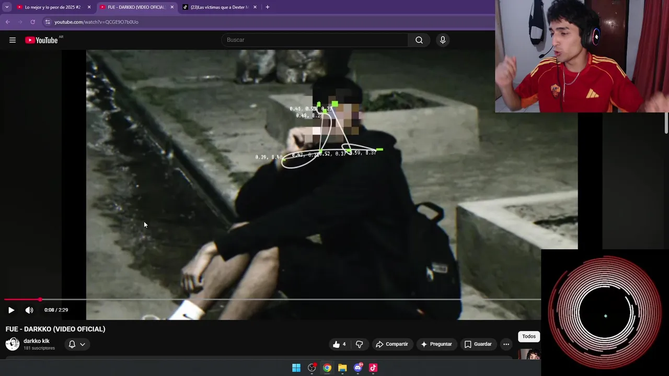Open the YouTube hamburger guide menu
Image resolution: width=669 pixels, height=376 pixels.
click(13, 40)
